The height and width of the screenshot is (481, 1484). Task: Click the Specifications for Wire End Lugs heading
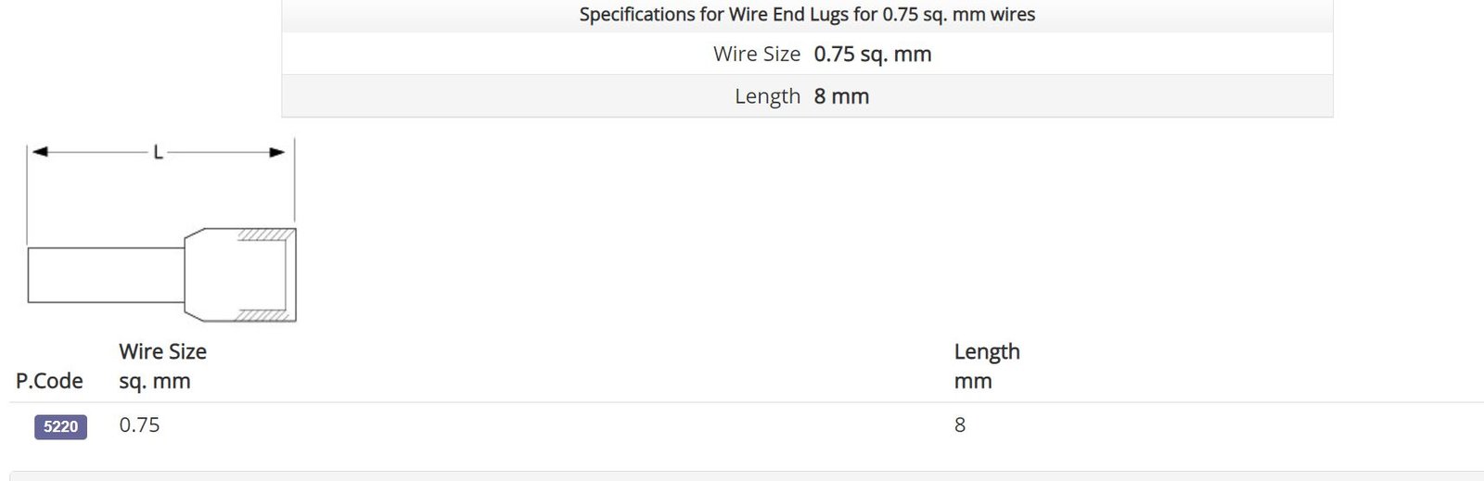click(807, 15)
